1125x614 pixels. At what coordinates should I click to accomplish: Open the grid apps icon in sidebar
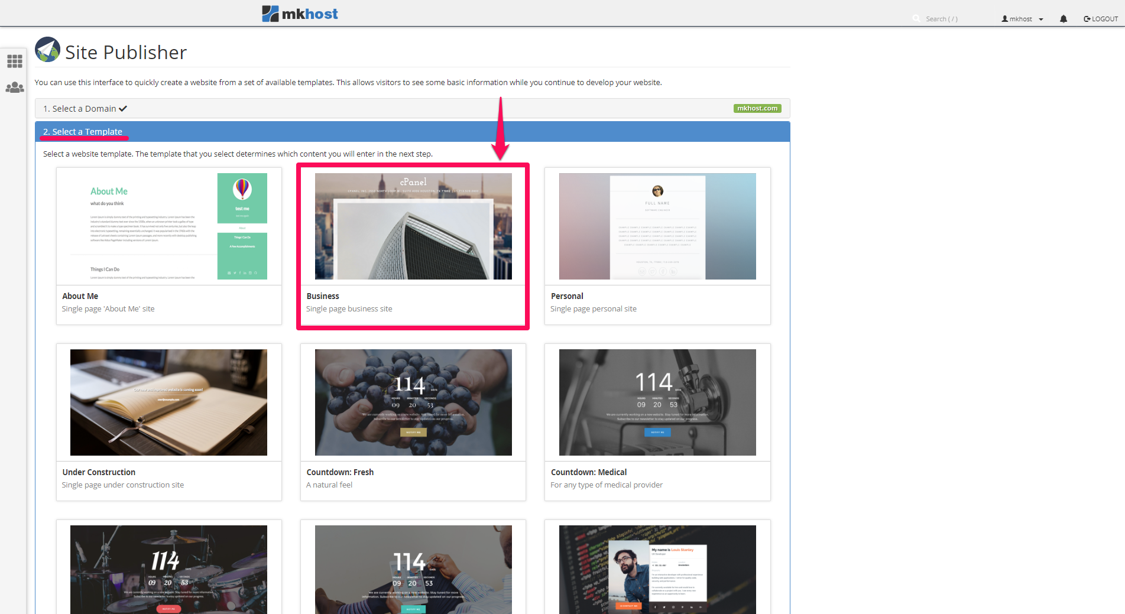coord(15,61)
